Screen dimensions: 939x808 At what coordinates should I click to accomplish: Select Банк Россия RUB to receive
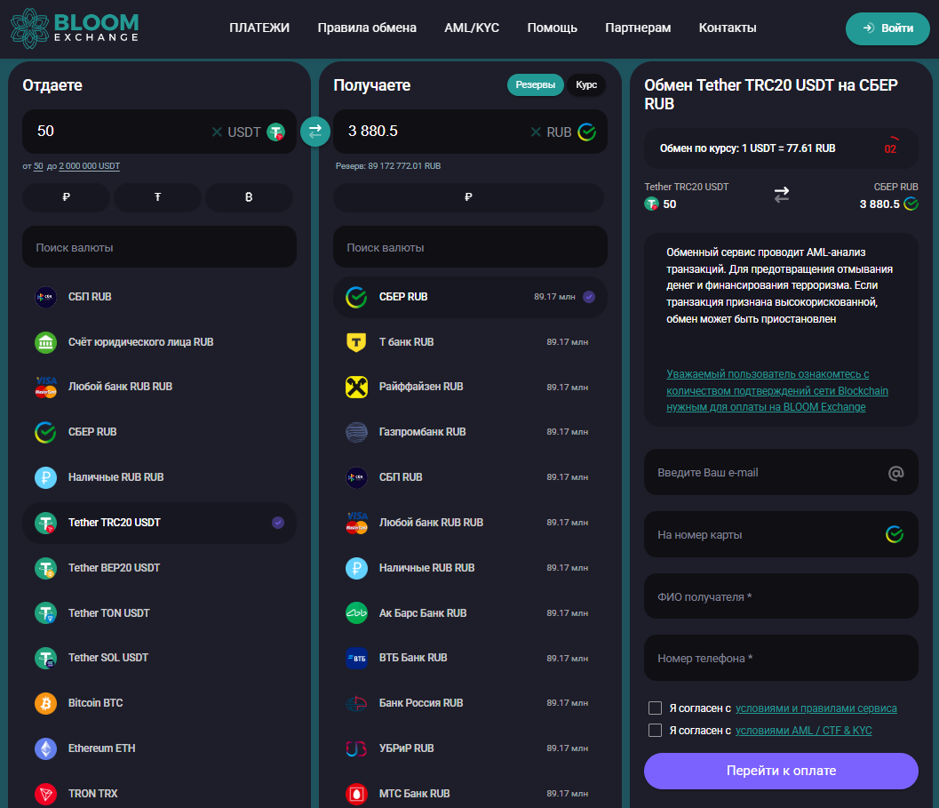[470, 703]
